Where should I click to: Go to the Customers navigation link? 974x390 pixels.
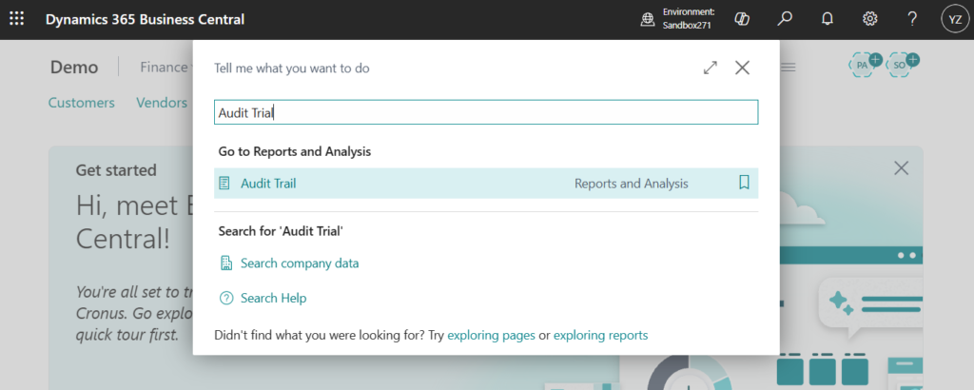point(81,103)
